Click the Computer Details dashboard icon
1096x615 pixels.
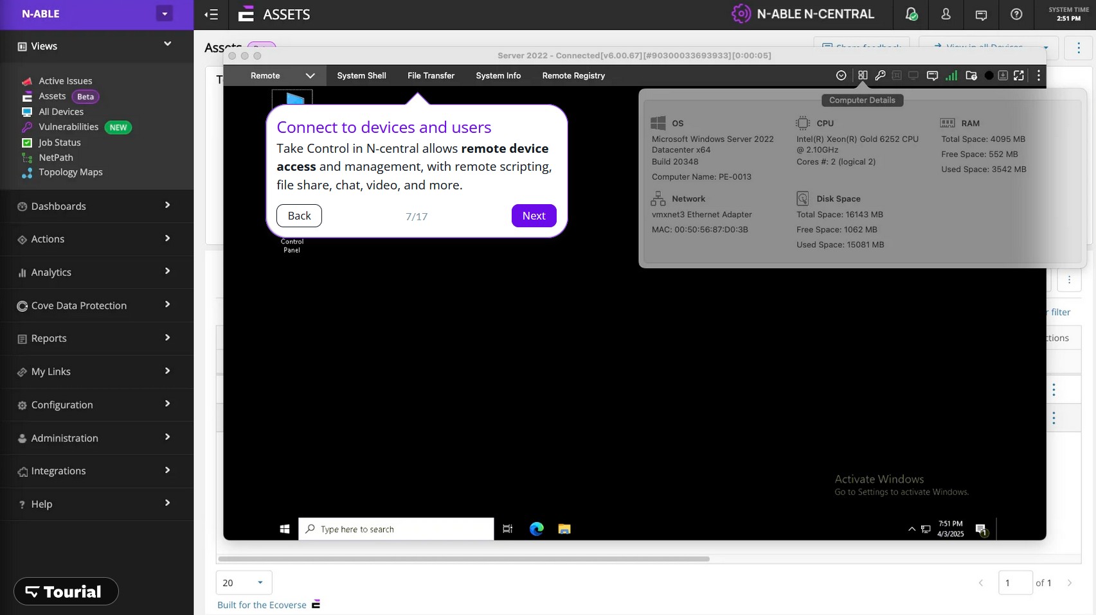tap(863, 76)
